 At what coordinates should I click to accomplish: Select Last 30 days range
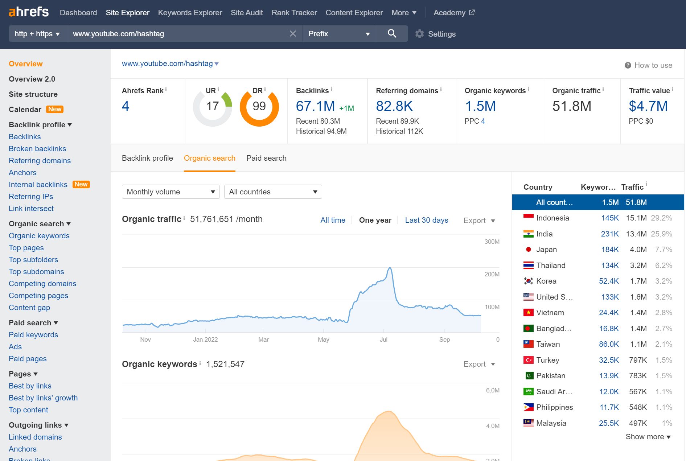(x=426, y=220)
